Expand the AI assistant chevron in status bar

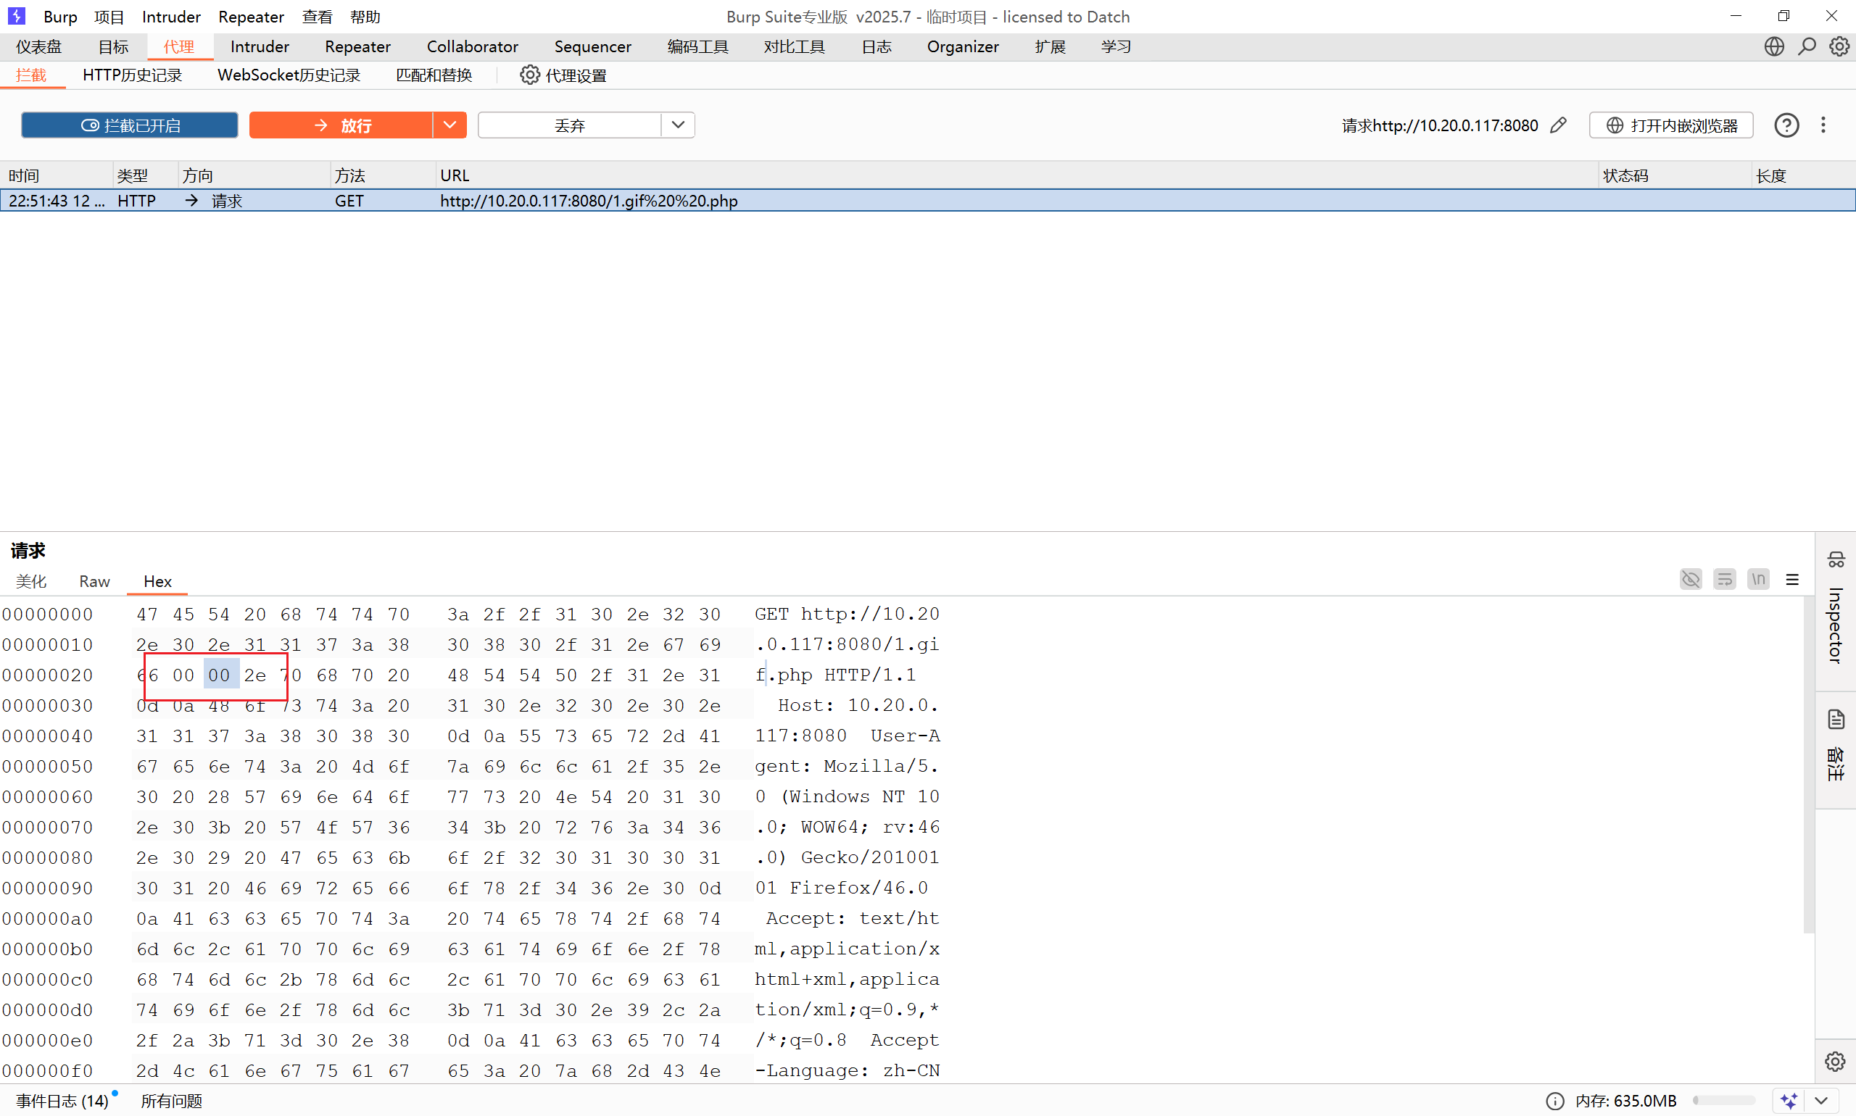(x=1820, y=1101)
